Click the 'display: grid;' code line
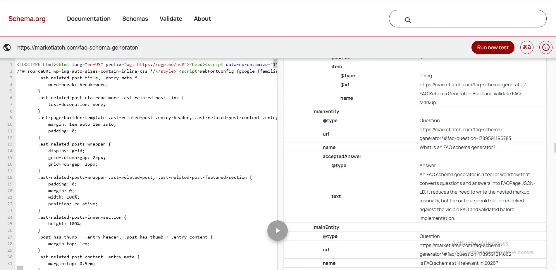556x270 pixels. (x=66, y=151)
